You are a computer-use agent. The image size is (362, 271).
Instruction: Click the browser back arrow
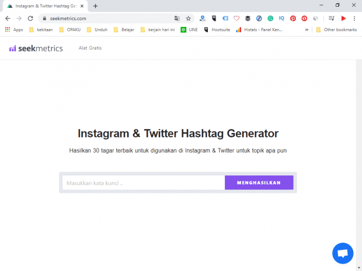tap(8, 19)
